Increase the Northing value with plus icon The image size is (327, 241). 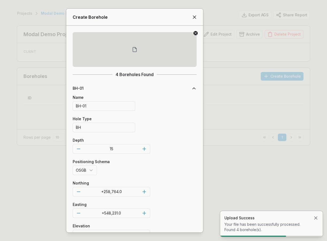(x=144, y=192)
